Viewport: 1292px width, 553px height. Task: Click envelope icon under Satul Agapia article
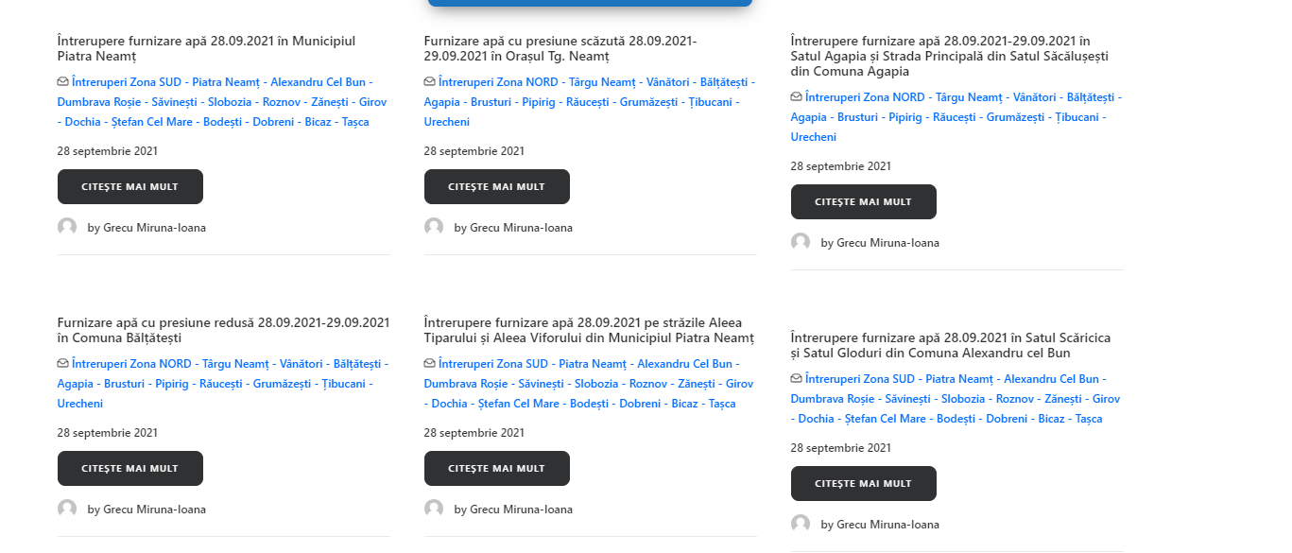tap(797, 97)
